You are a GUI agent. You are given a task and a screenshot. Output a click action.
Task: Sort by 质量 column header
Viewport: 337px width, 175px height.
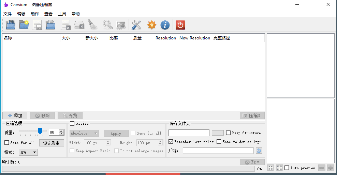click(x=143, y=38)
